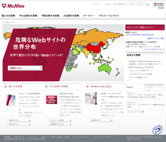Go to previous slide with left arrow

[x=3, y=22]
